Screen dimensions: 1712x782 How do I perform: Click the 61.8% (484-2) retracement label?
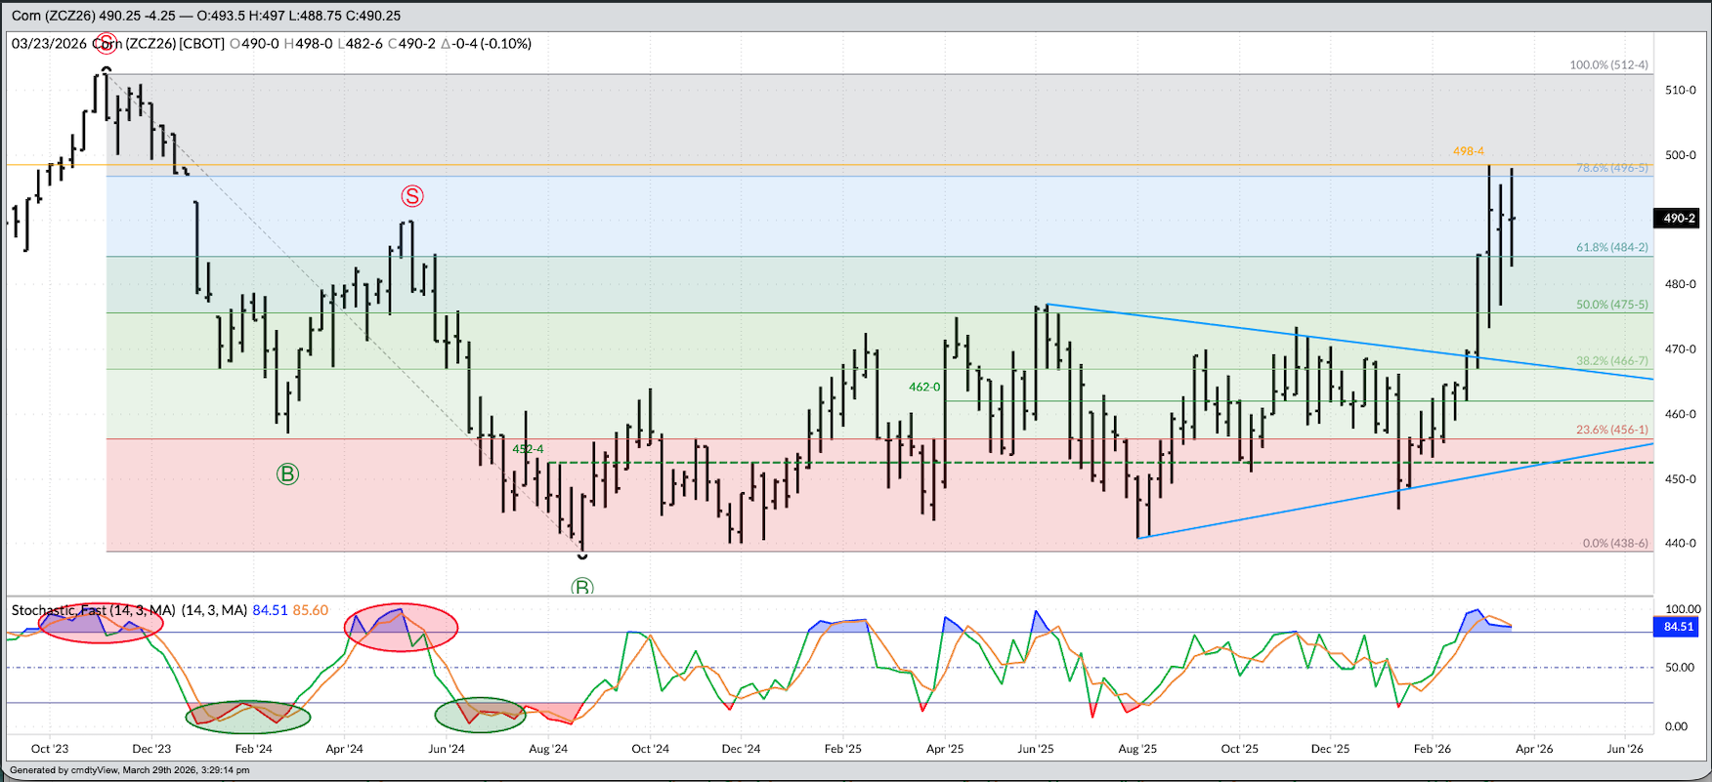(x=1611, y=248)
